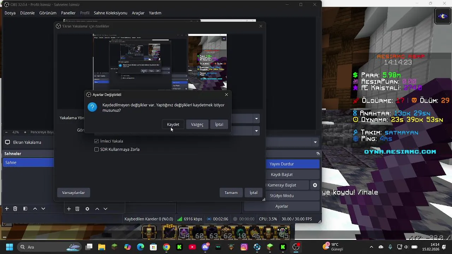Open YouTube app from the taskbar
Viewport: 452px width, 254px height.
[192, 247]
